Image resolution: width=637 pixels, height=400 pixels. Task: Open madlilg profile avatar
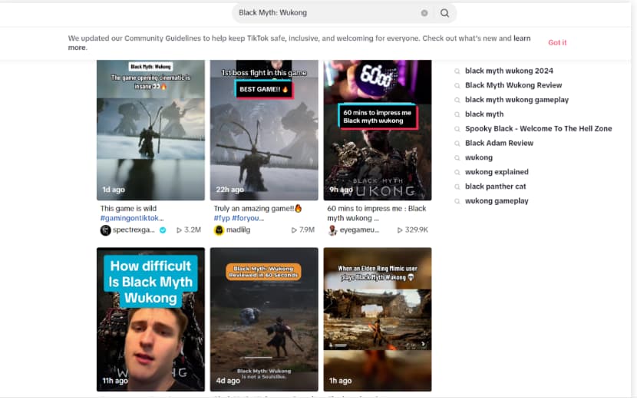pyautogui.click(x=219, y=230)
